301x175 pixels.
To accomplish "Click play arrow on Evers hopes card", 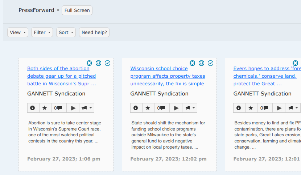I will click(x=279, y=108).
